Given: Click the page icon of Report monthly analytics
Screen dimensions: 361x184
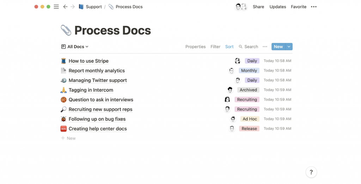Looking at the screenshot, I should point(63,70).
